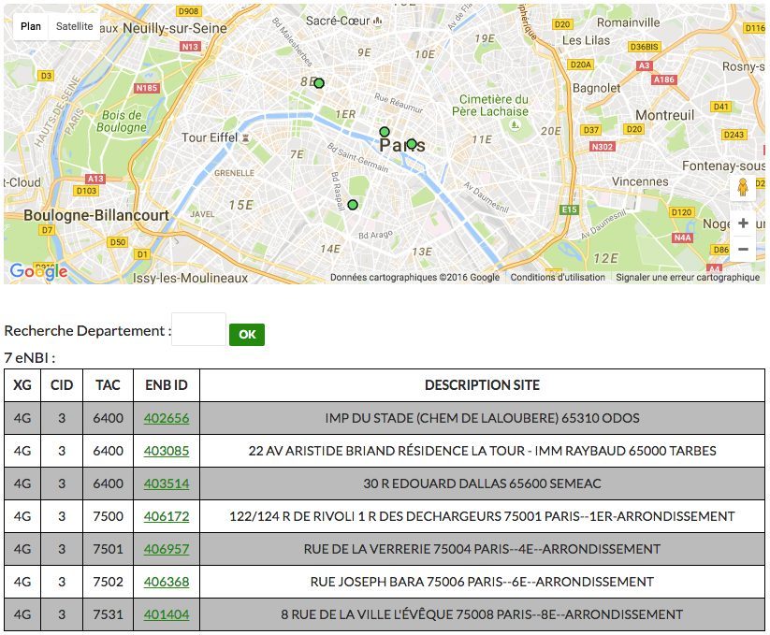Screen dimensions: 770x635
Task: Open ENB ID 406368 link
Action: pyautogui.click(x=167, y=582)
